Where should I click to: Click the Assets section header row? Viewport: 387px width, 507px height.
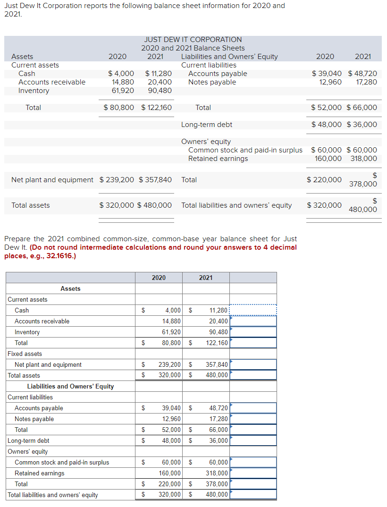[70, 288]
